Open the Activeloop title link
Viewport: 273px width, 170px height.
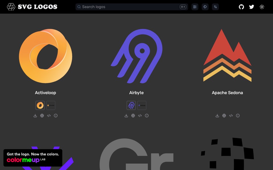45,93
